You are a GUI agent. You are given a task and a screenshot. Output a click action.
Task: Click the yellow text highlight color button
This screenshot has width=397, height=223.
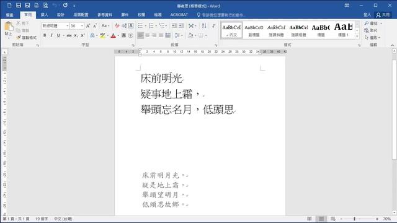102,35
